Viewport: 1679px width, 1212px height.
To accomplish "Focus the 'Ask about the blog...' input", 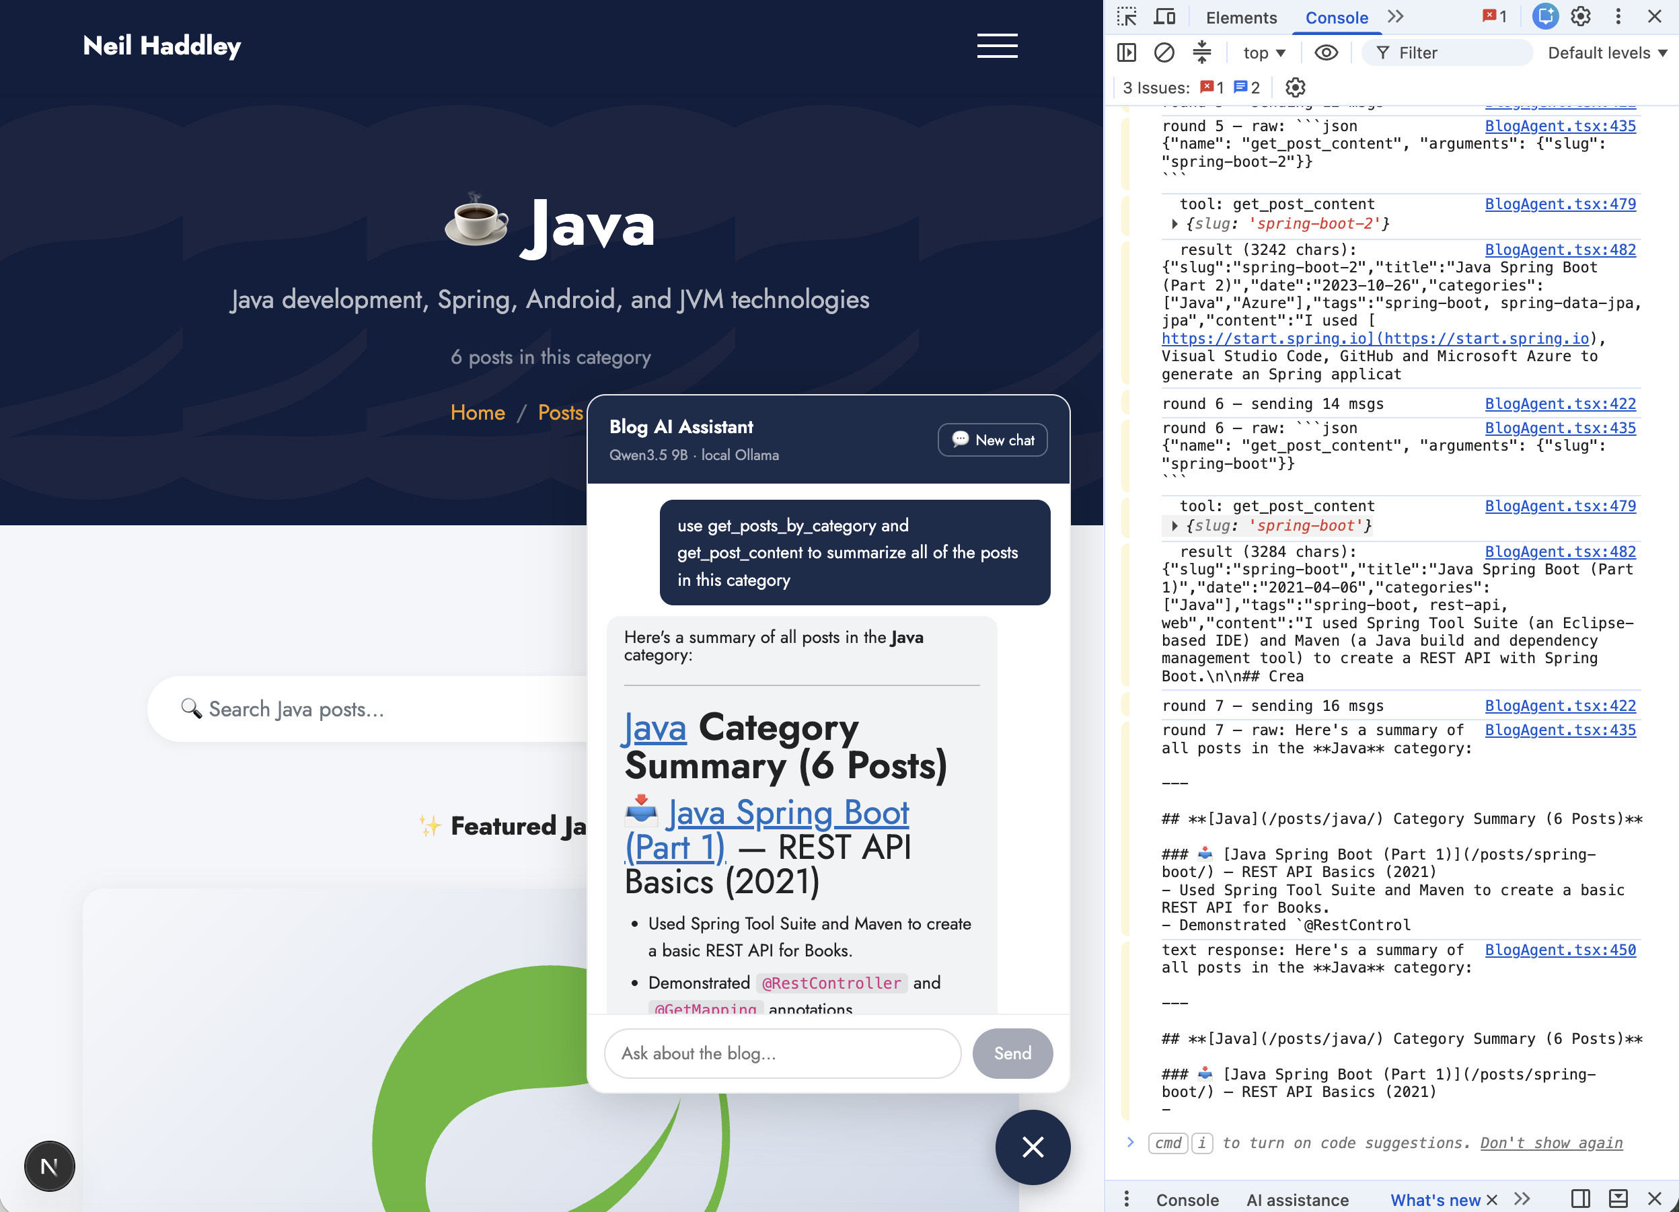I will click(782, 1053).
